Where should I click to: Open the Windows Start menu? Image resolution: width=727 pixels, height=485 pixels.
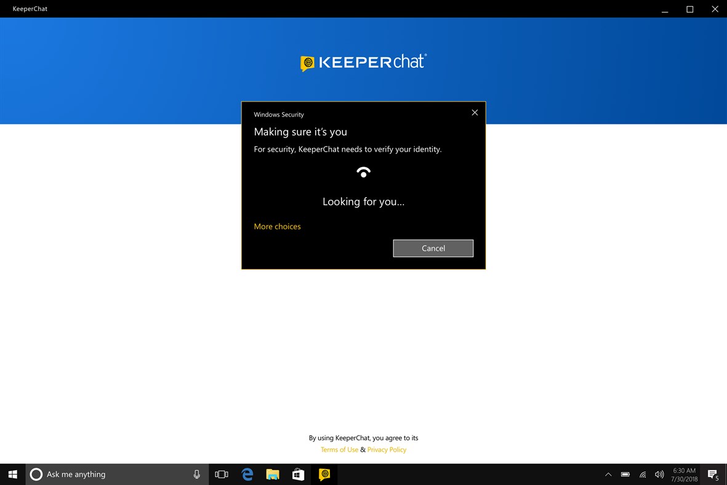[12, 475]
